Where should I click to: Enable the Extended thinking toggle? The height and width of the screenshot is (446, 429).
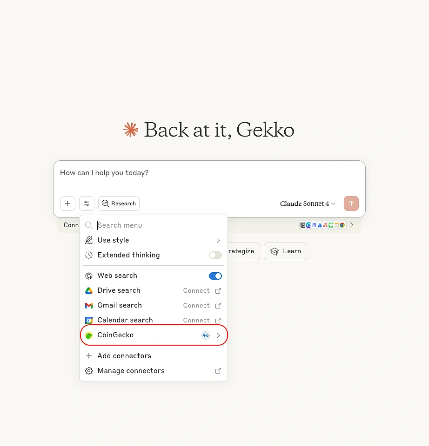coord(215,255)
